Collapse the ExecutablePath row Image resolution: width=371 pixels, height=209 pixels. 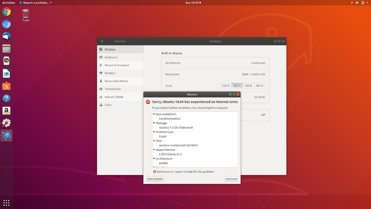click(x=154, y=114)
